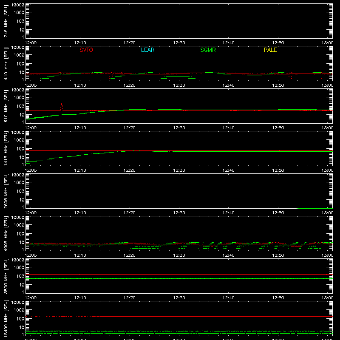This screenshot has width=340, height=340.
Task: Select the 610 MHz [SFU] axis label
Action: (x=6, y=106)
